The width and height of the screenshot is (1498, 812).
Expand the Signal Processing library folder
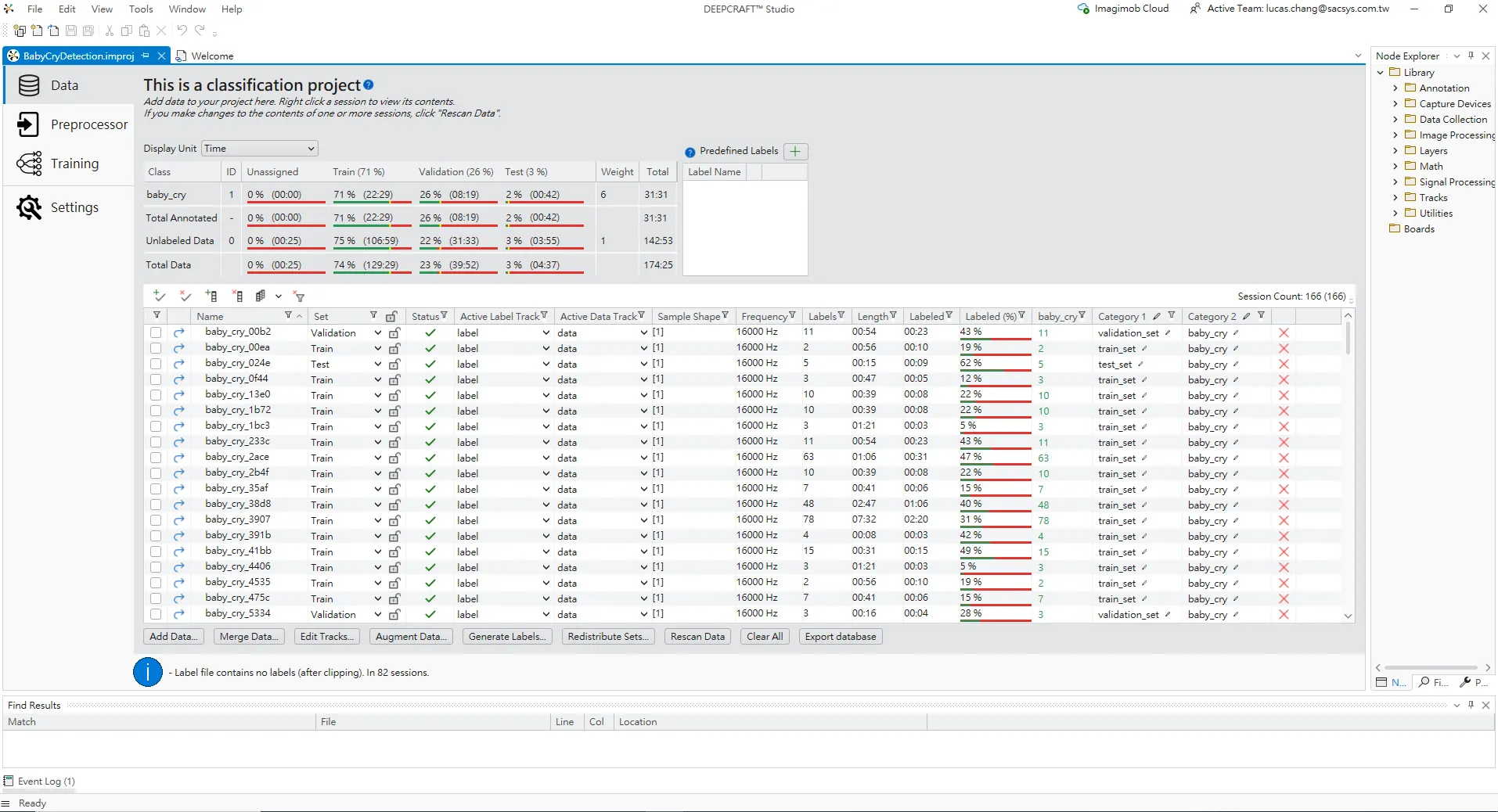pos(1395,182)
